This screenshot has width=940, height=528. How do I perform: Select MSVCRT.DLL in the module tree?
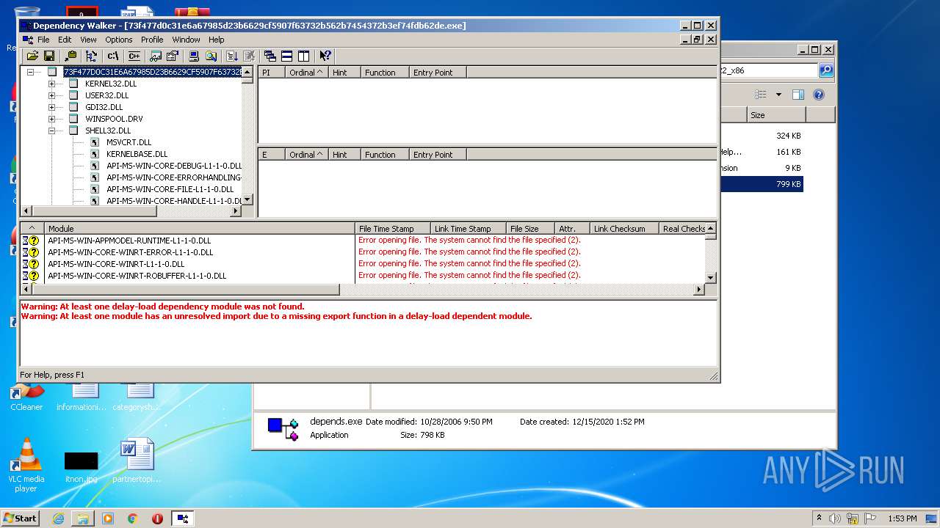click(x=129, y=142)
